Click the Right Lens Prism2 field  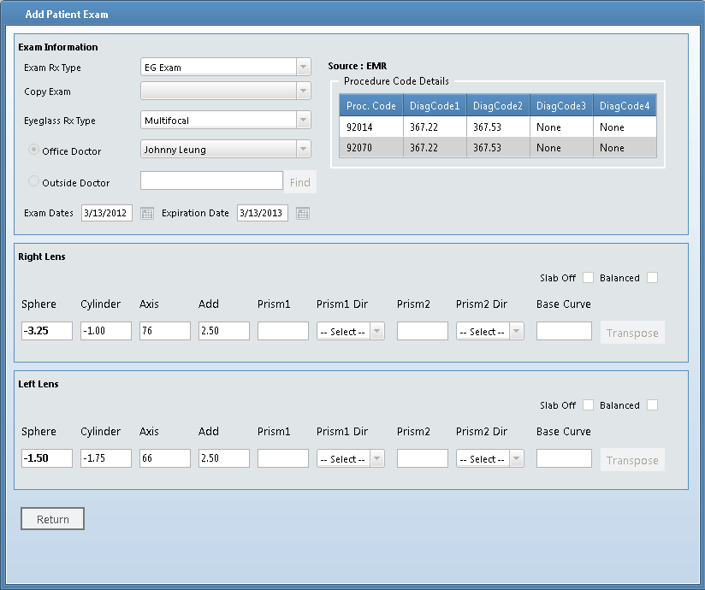[x=423, y=331]
